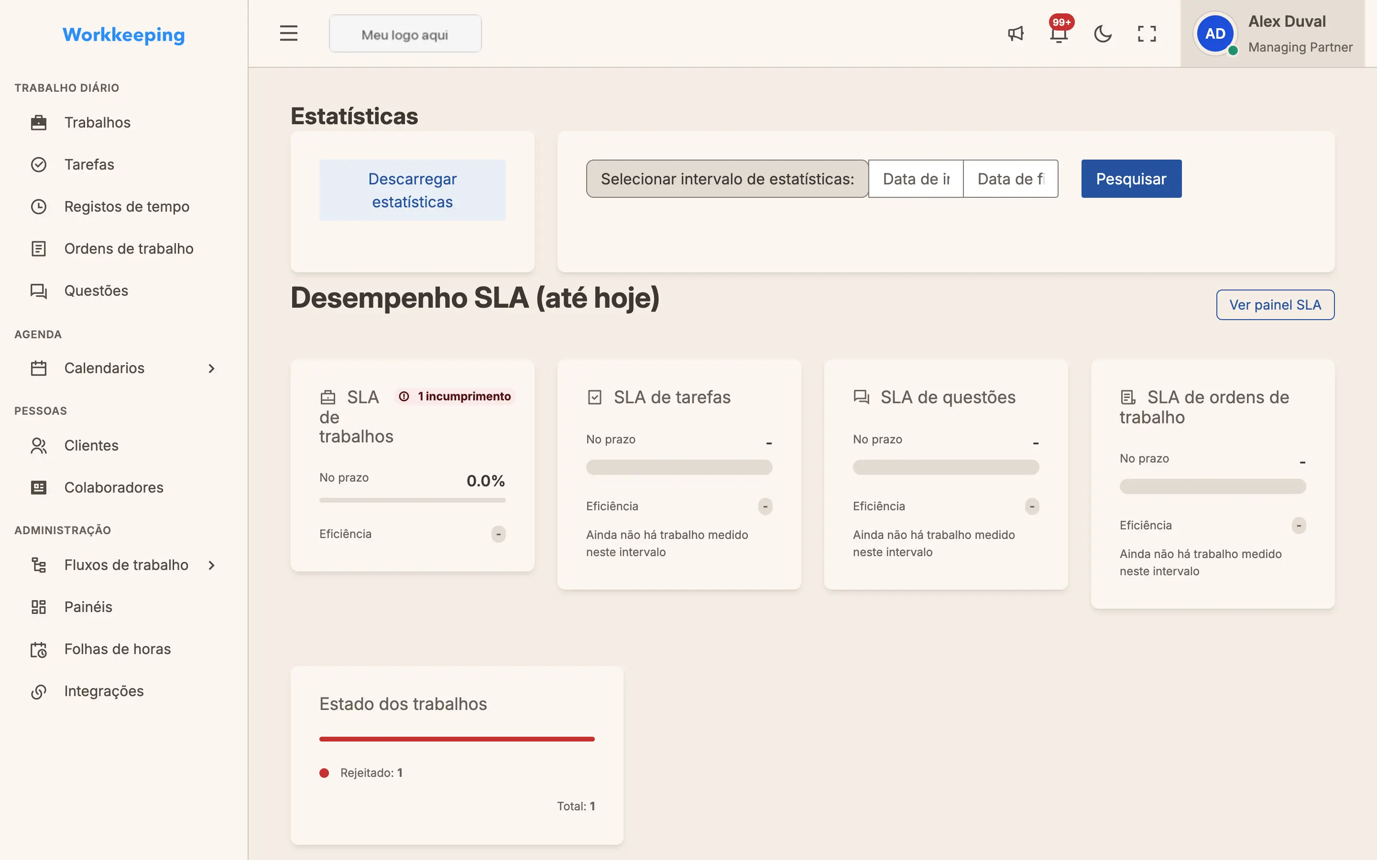
Task: Click the AD user avatar
Action: pyautogui.click(x=1215, y=33)
